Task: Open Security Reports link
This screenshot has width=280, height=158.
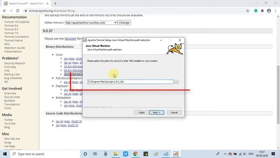Action: (14, 63)
